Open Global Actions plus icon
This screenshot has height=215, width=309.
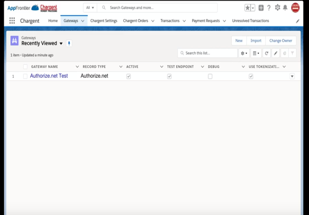click(x=261, y=8)
